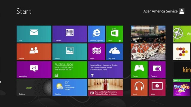The width and height of the screenshot is (191, 107).
Task: Open the Camera tile
Action: [x=157, y=70]
